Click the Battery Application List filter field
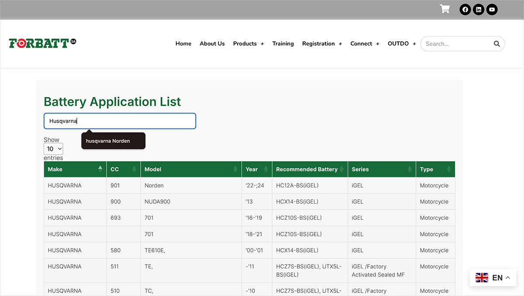The width and height of the screenshot is (524, 296). click(120, 121)
